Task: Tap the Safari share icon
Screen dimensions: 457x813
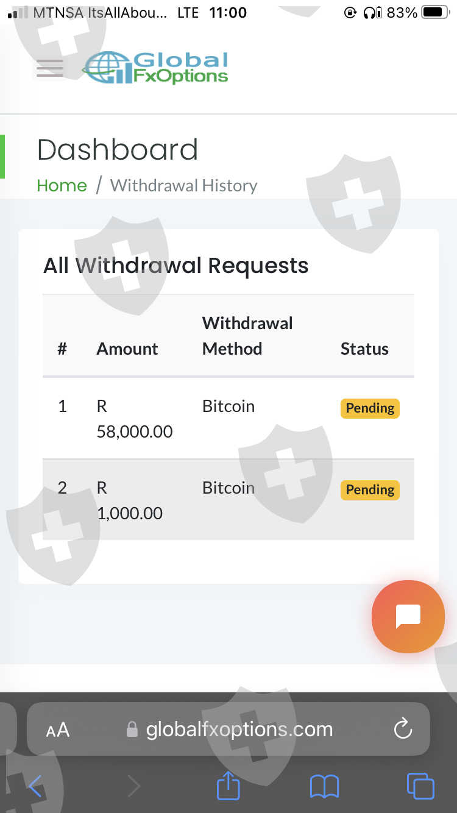Action: pyautogui.click(x=228, y=786)
